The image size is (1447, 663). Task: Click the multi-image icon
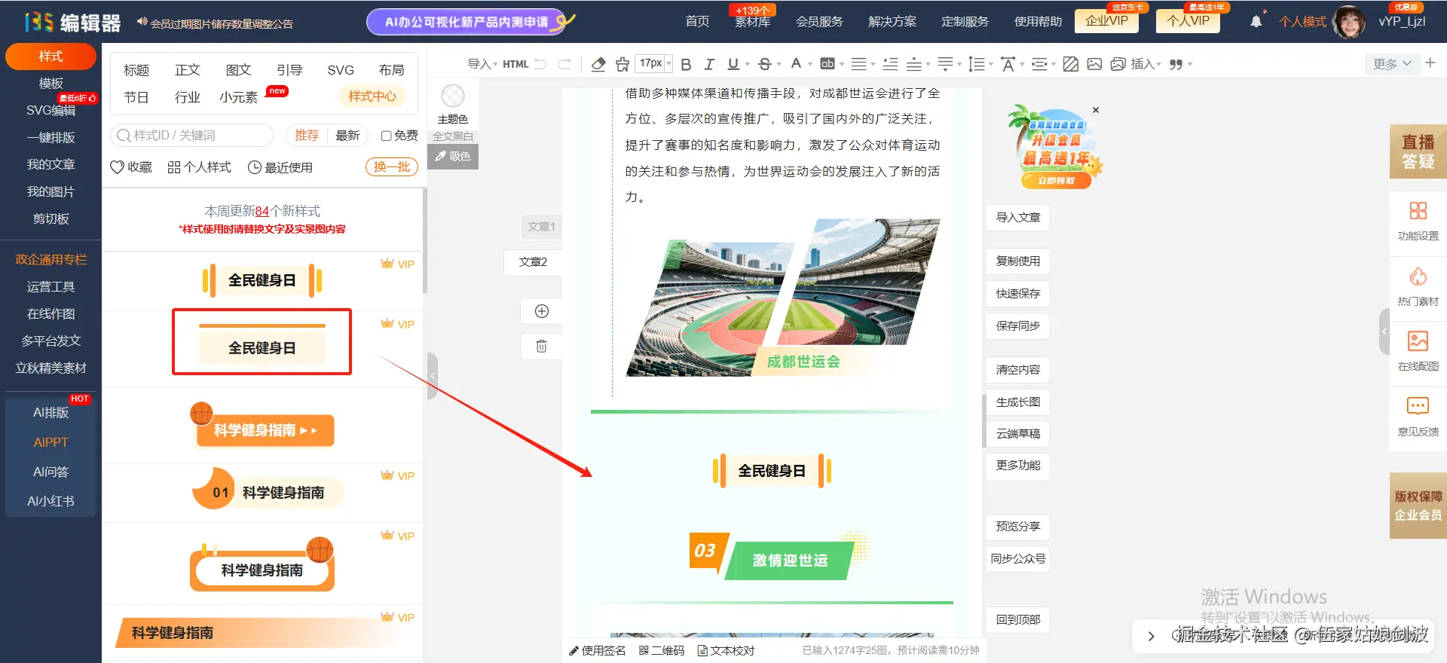(1118, 64)
